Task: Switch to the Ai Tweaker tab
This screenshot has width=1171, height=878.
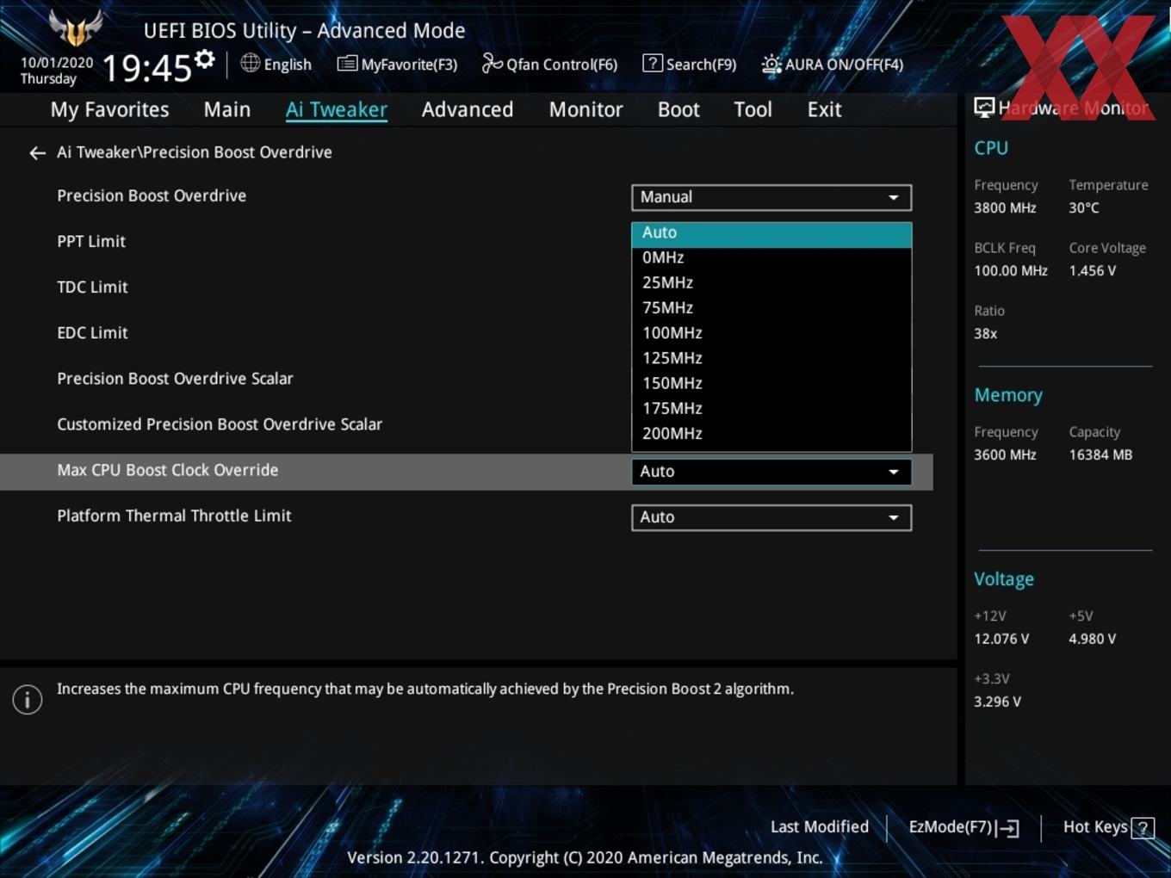Action: (x=337, y=110)
